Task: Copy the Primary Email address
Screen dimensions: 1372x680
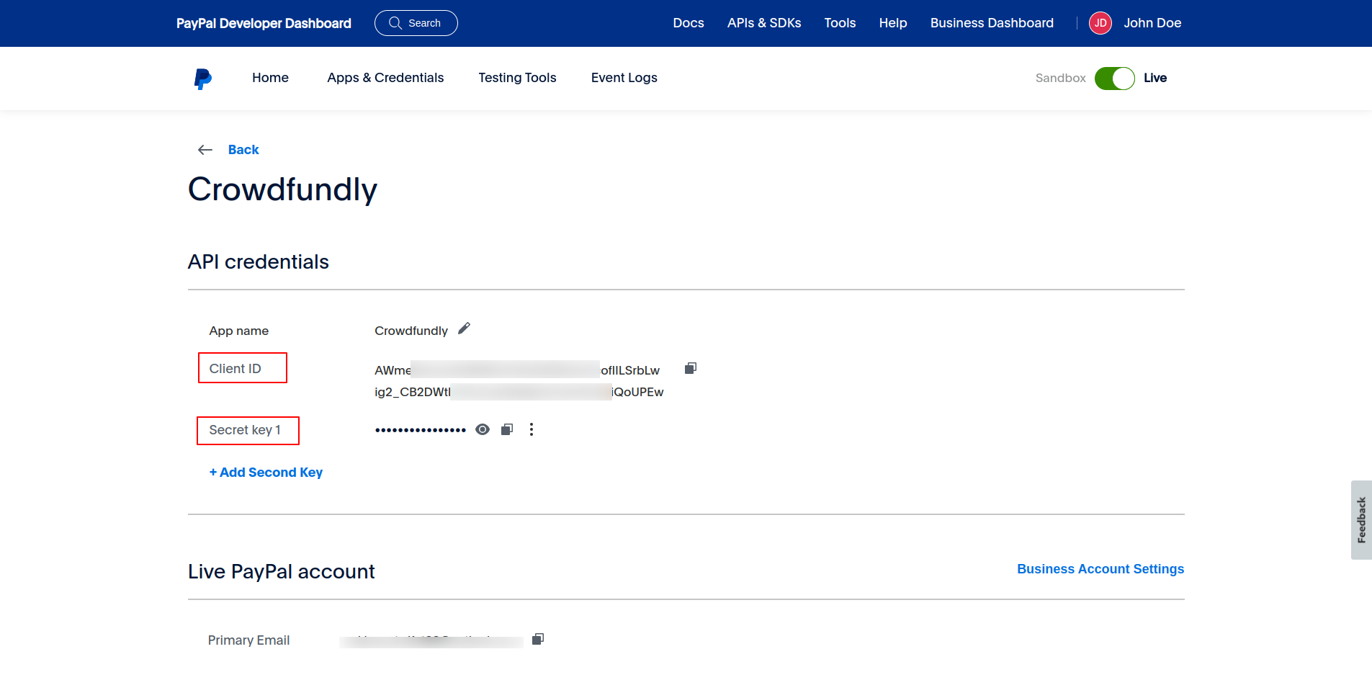Action: coord(538,639)
